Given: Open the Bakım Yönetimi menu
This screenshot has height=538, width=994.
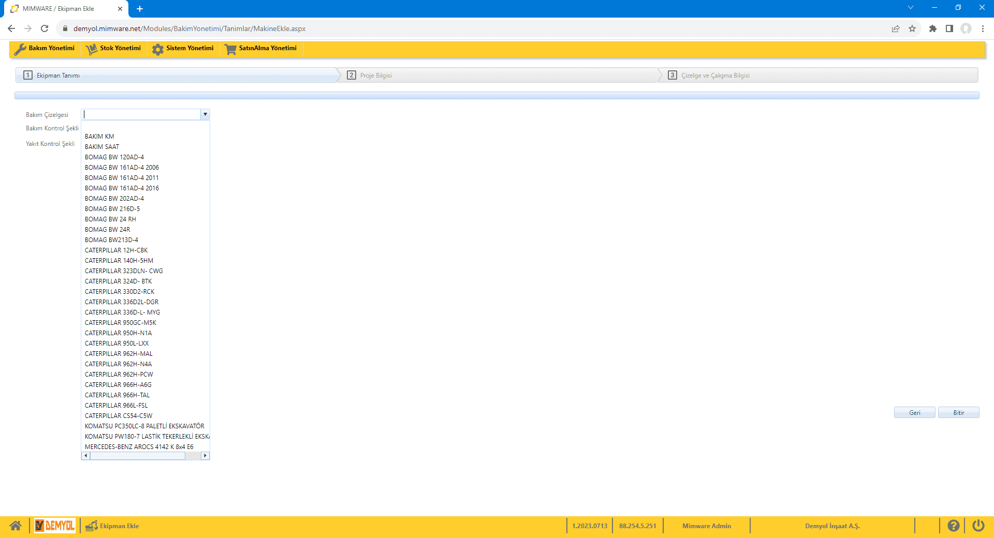Looking at the screenshot, I should [45, 48].
